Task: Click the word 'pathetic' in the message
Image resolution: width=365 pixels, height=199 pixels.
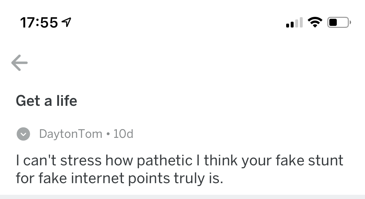Action: [x=164, y=161]
